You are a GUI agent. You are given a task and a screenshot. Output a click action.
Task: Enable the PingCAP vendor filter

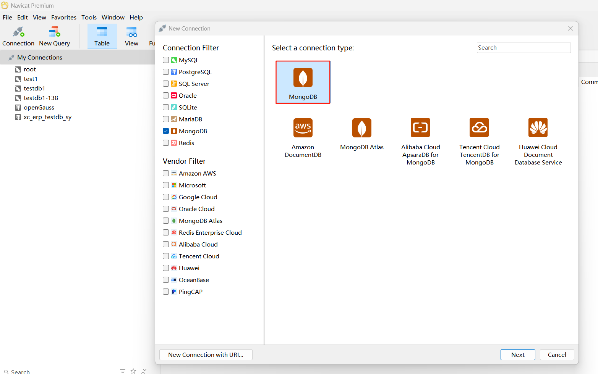166,292
